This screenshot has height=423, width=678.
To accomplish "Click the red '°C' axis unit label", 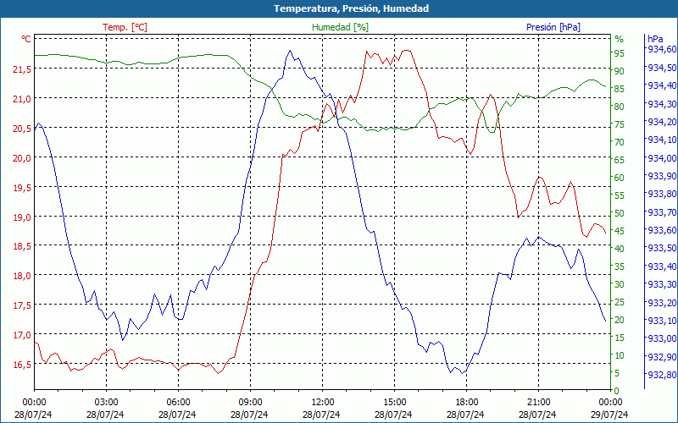I will coord(26,39).
